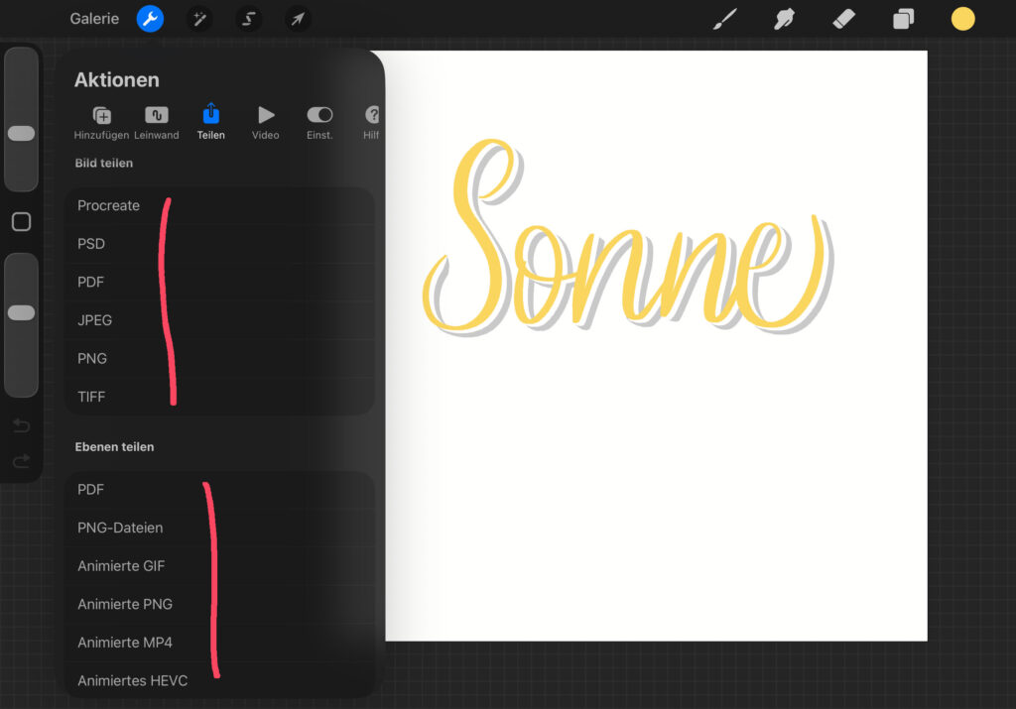Tap the Sonne lettering on canvas
Viewport: 1016px width, 709px height.
(627, 237)
